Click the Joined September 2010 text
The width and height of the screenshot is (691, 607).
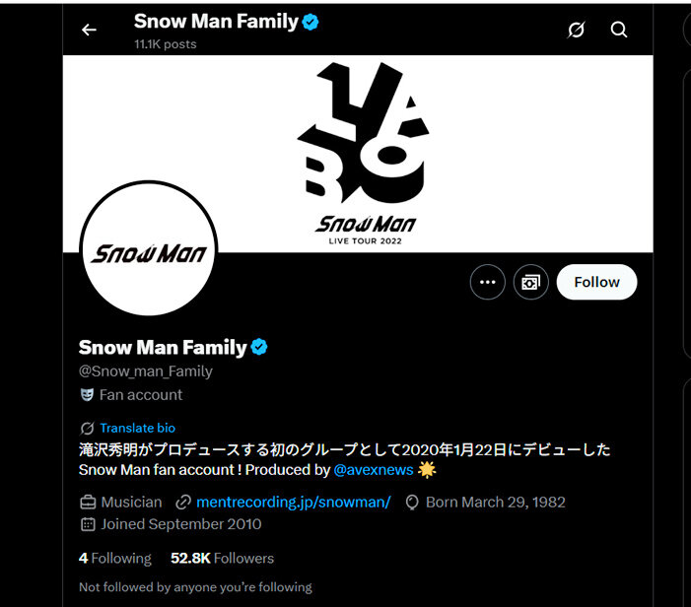coord(181,524)
